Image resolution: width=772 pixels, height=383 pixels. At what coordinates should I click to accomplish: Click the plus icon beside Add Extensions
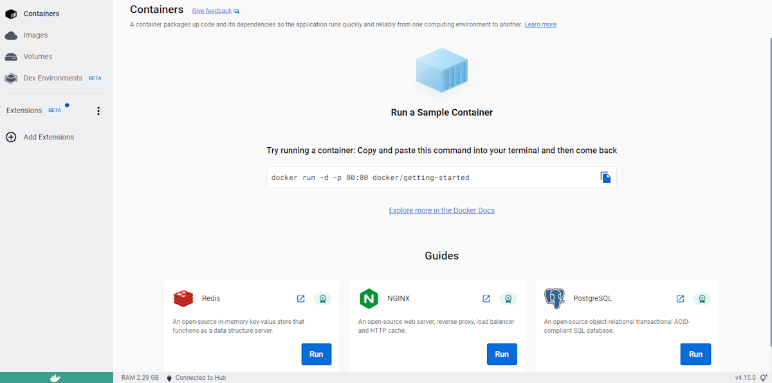point(11,137)
